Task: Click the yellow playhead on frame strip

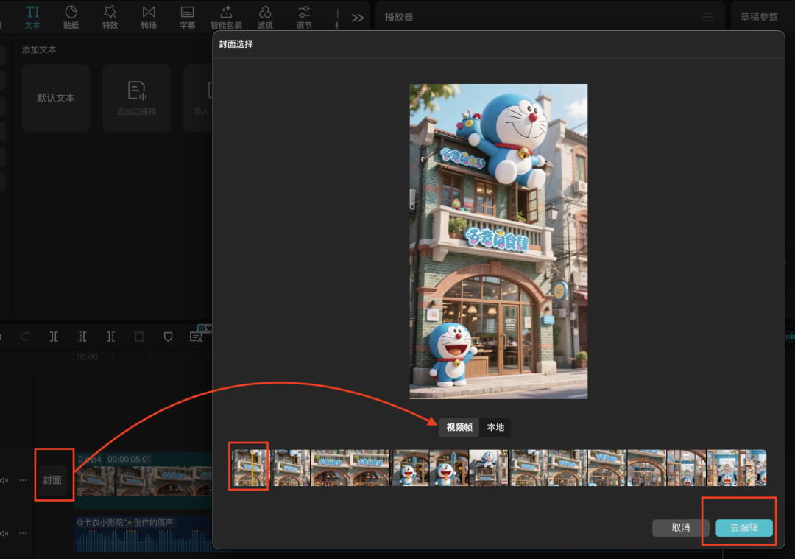Action: point(254,468)
